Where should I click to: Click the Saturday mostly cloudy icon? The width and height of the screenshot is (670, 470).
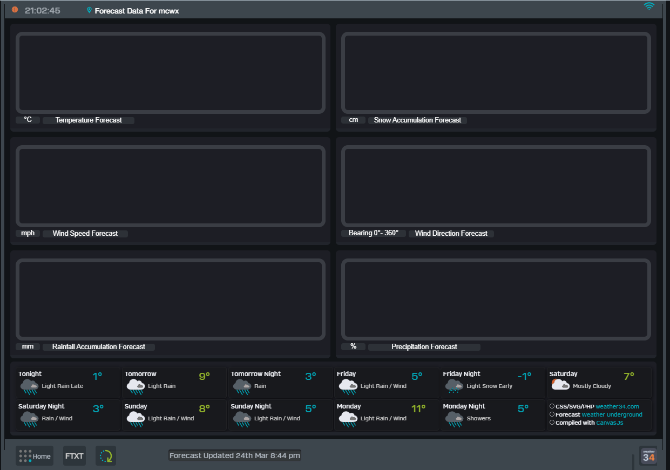(560, 384)
